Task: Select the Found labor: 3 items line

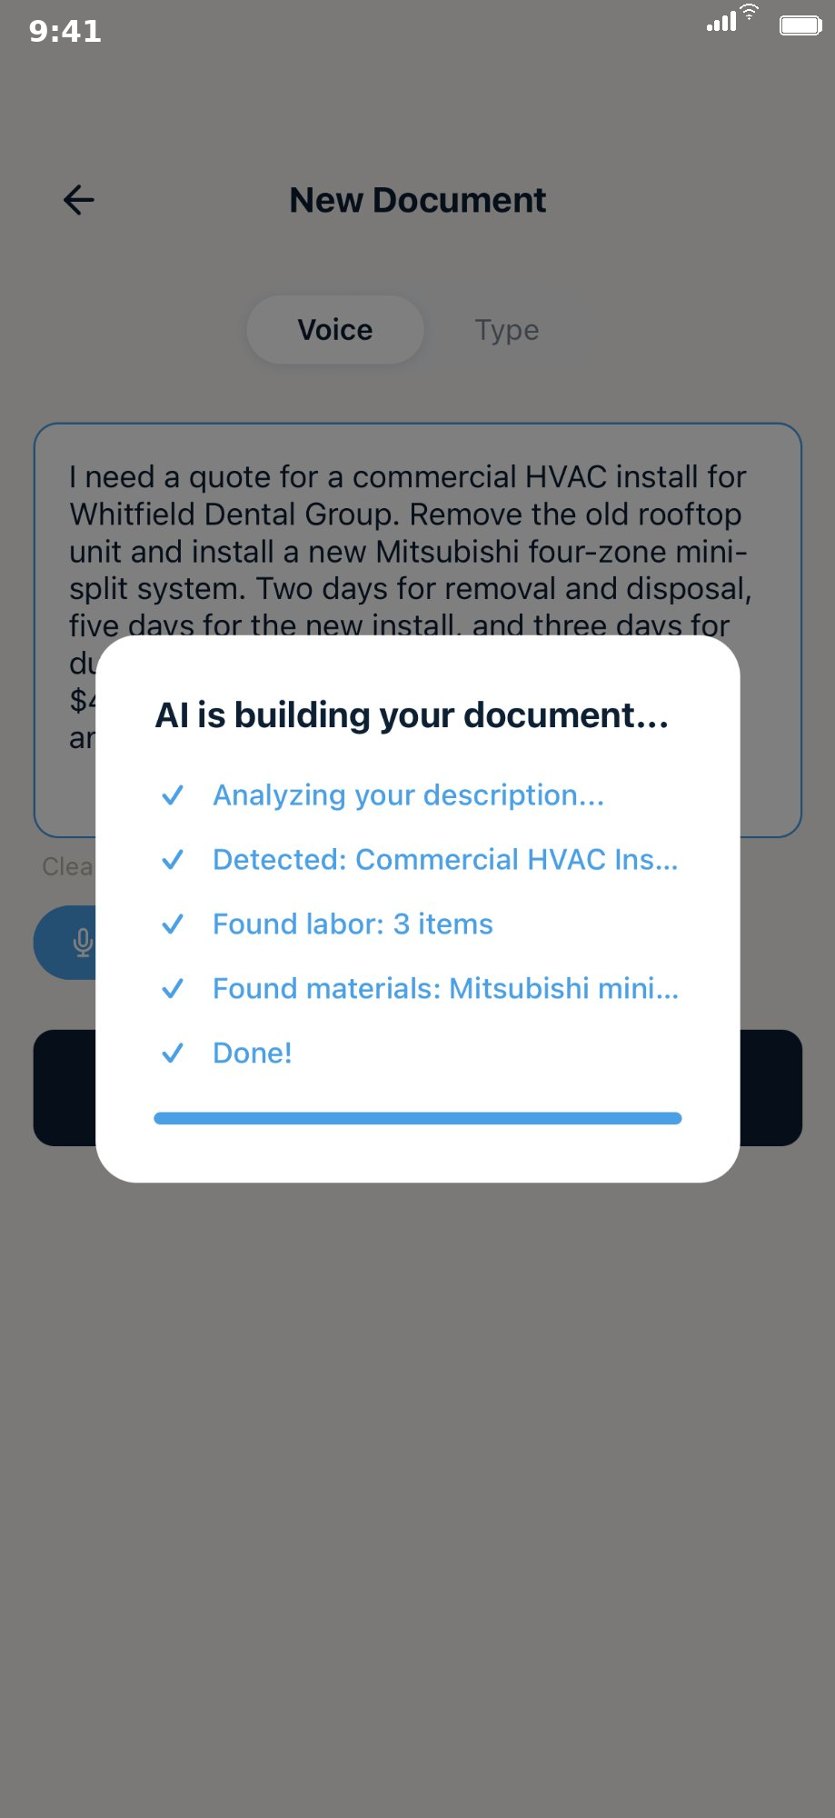Action: pos(353,924)
